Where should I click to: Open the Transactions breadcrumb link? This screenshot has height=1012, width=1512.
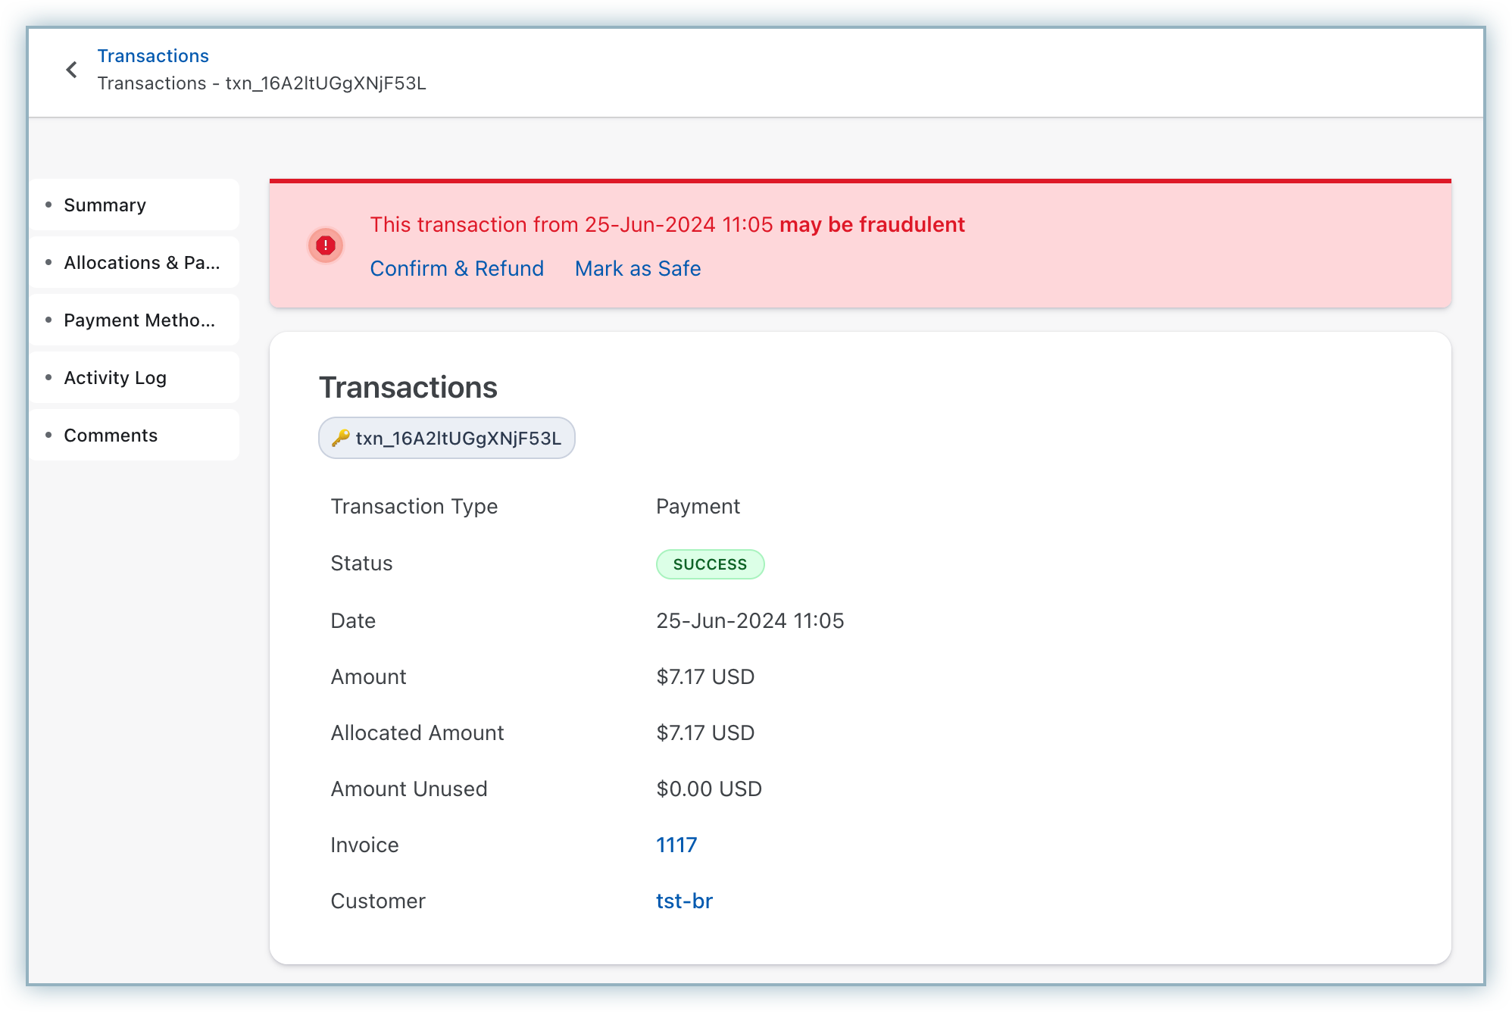[x=153, y=56]
